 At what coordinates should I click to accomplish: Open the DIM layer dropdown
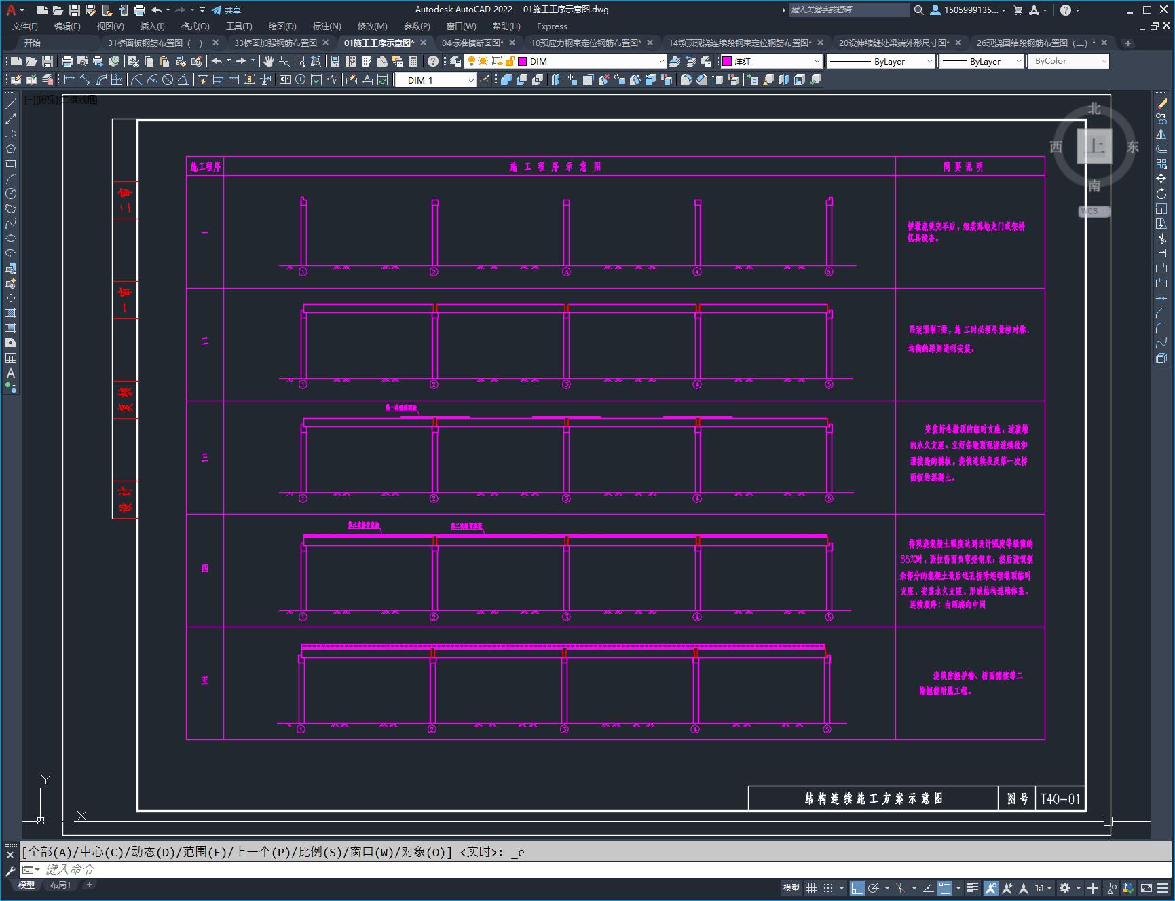coord(661,61)
